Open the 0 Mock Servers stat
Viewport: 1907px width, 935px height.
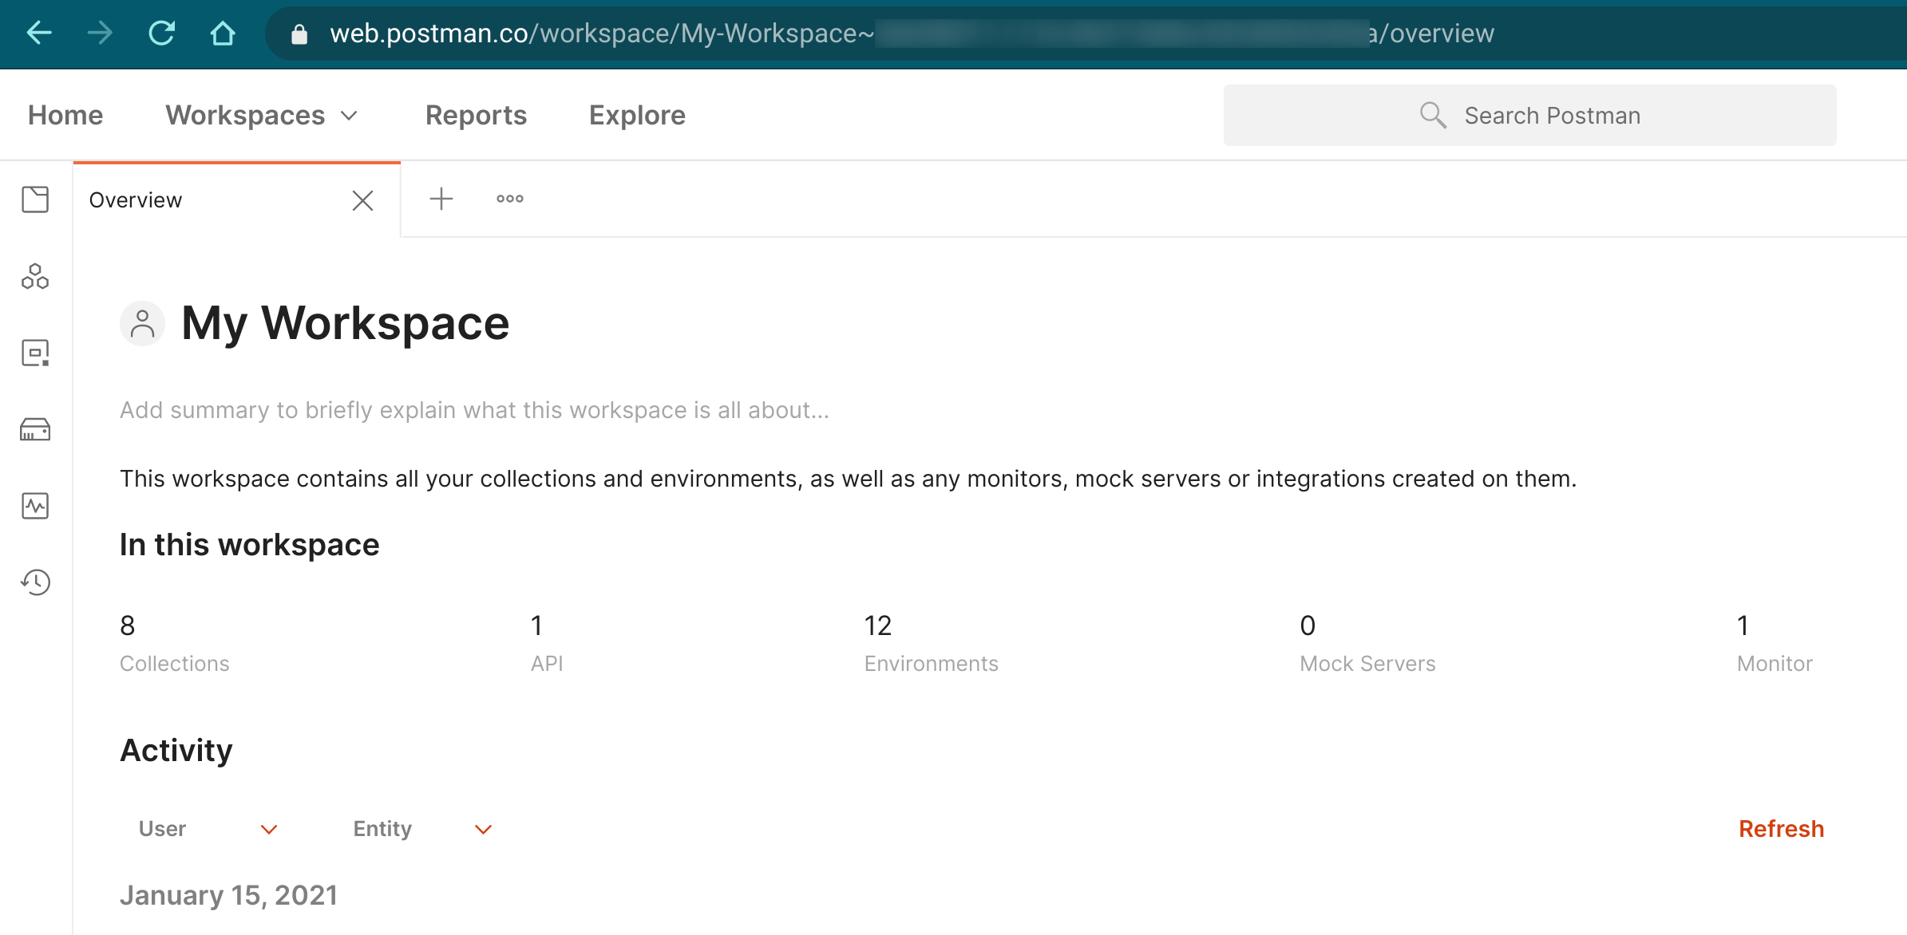click(x=1367, y=643)
